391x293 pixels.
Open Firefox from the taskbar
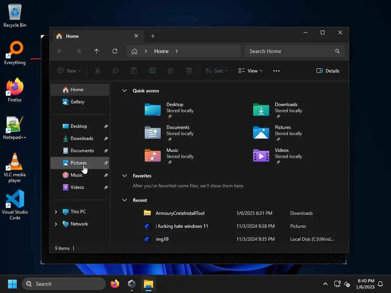click(x=115, y=284)
